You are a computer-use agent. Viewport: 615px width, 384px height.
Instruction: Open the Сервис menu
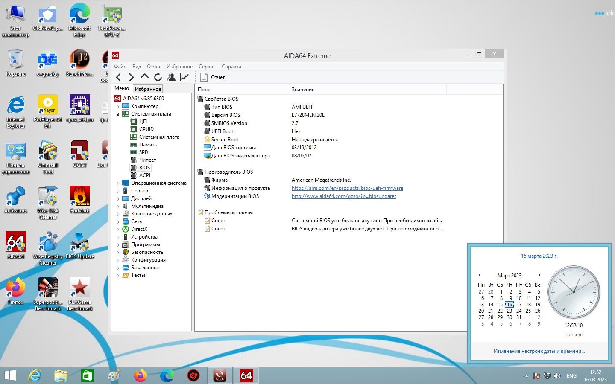coord(207,67)
